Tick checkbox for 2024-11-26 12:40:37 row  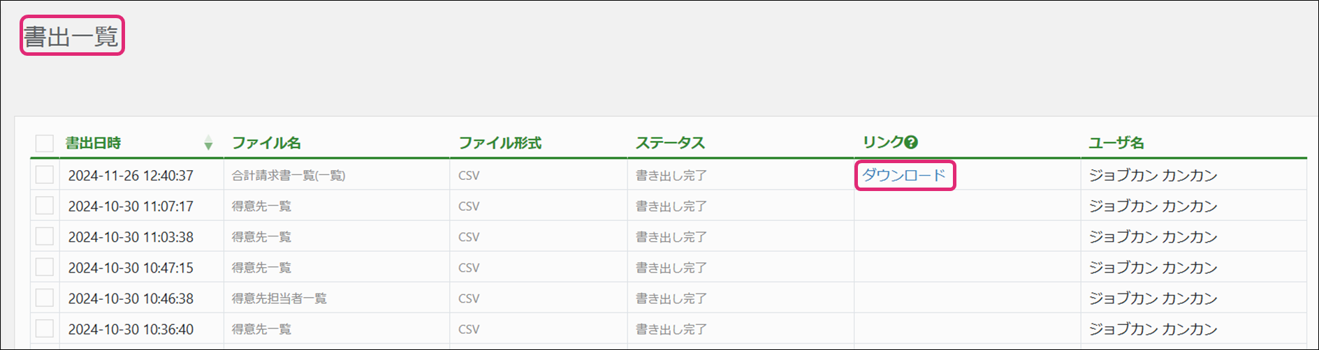point(45,174)
